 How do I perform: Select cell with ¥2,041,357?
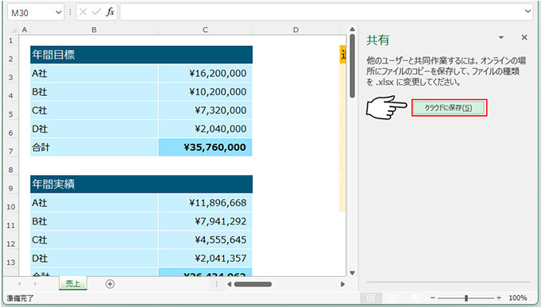point(205,258)
